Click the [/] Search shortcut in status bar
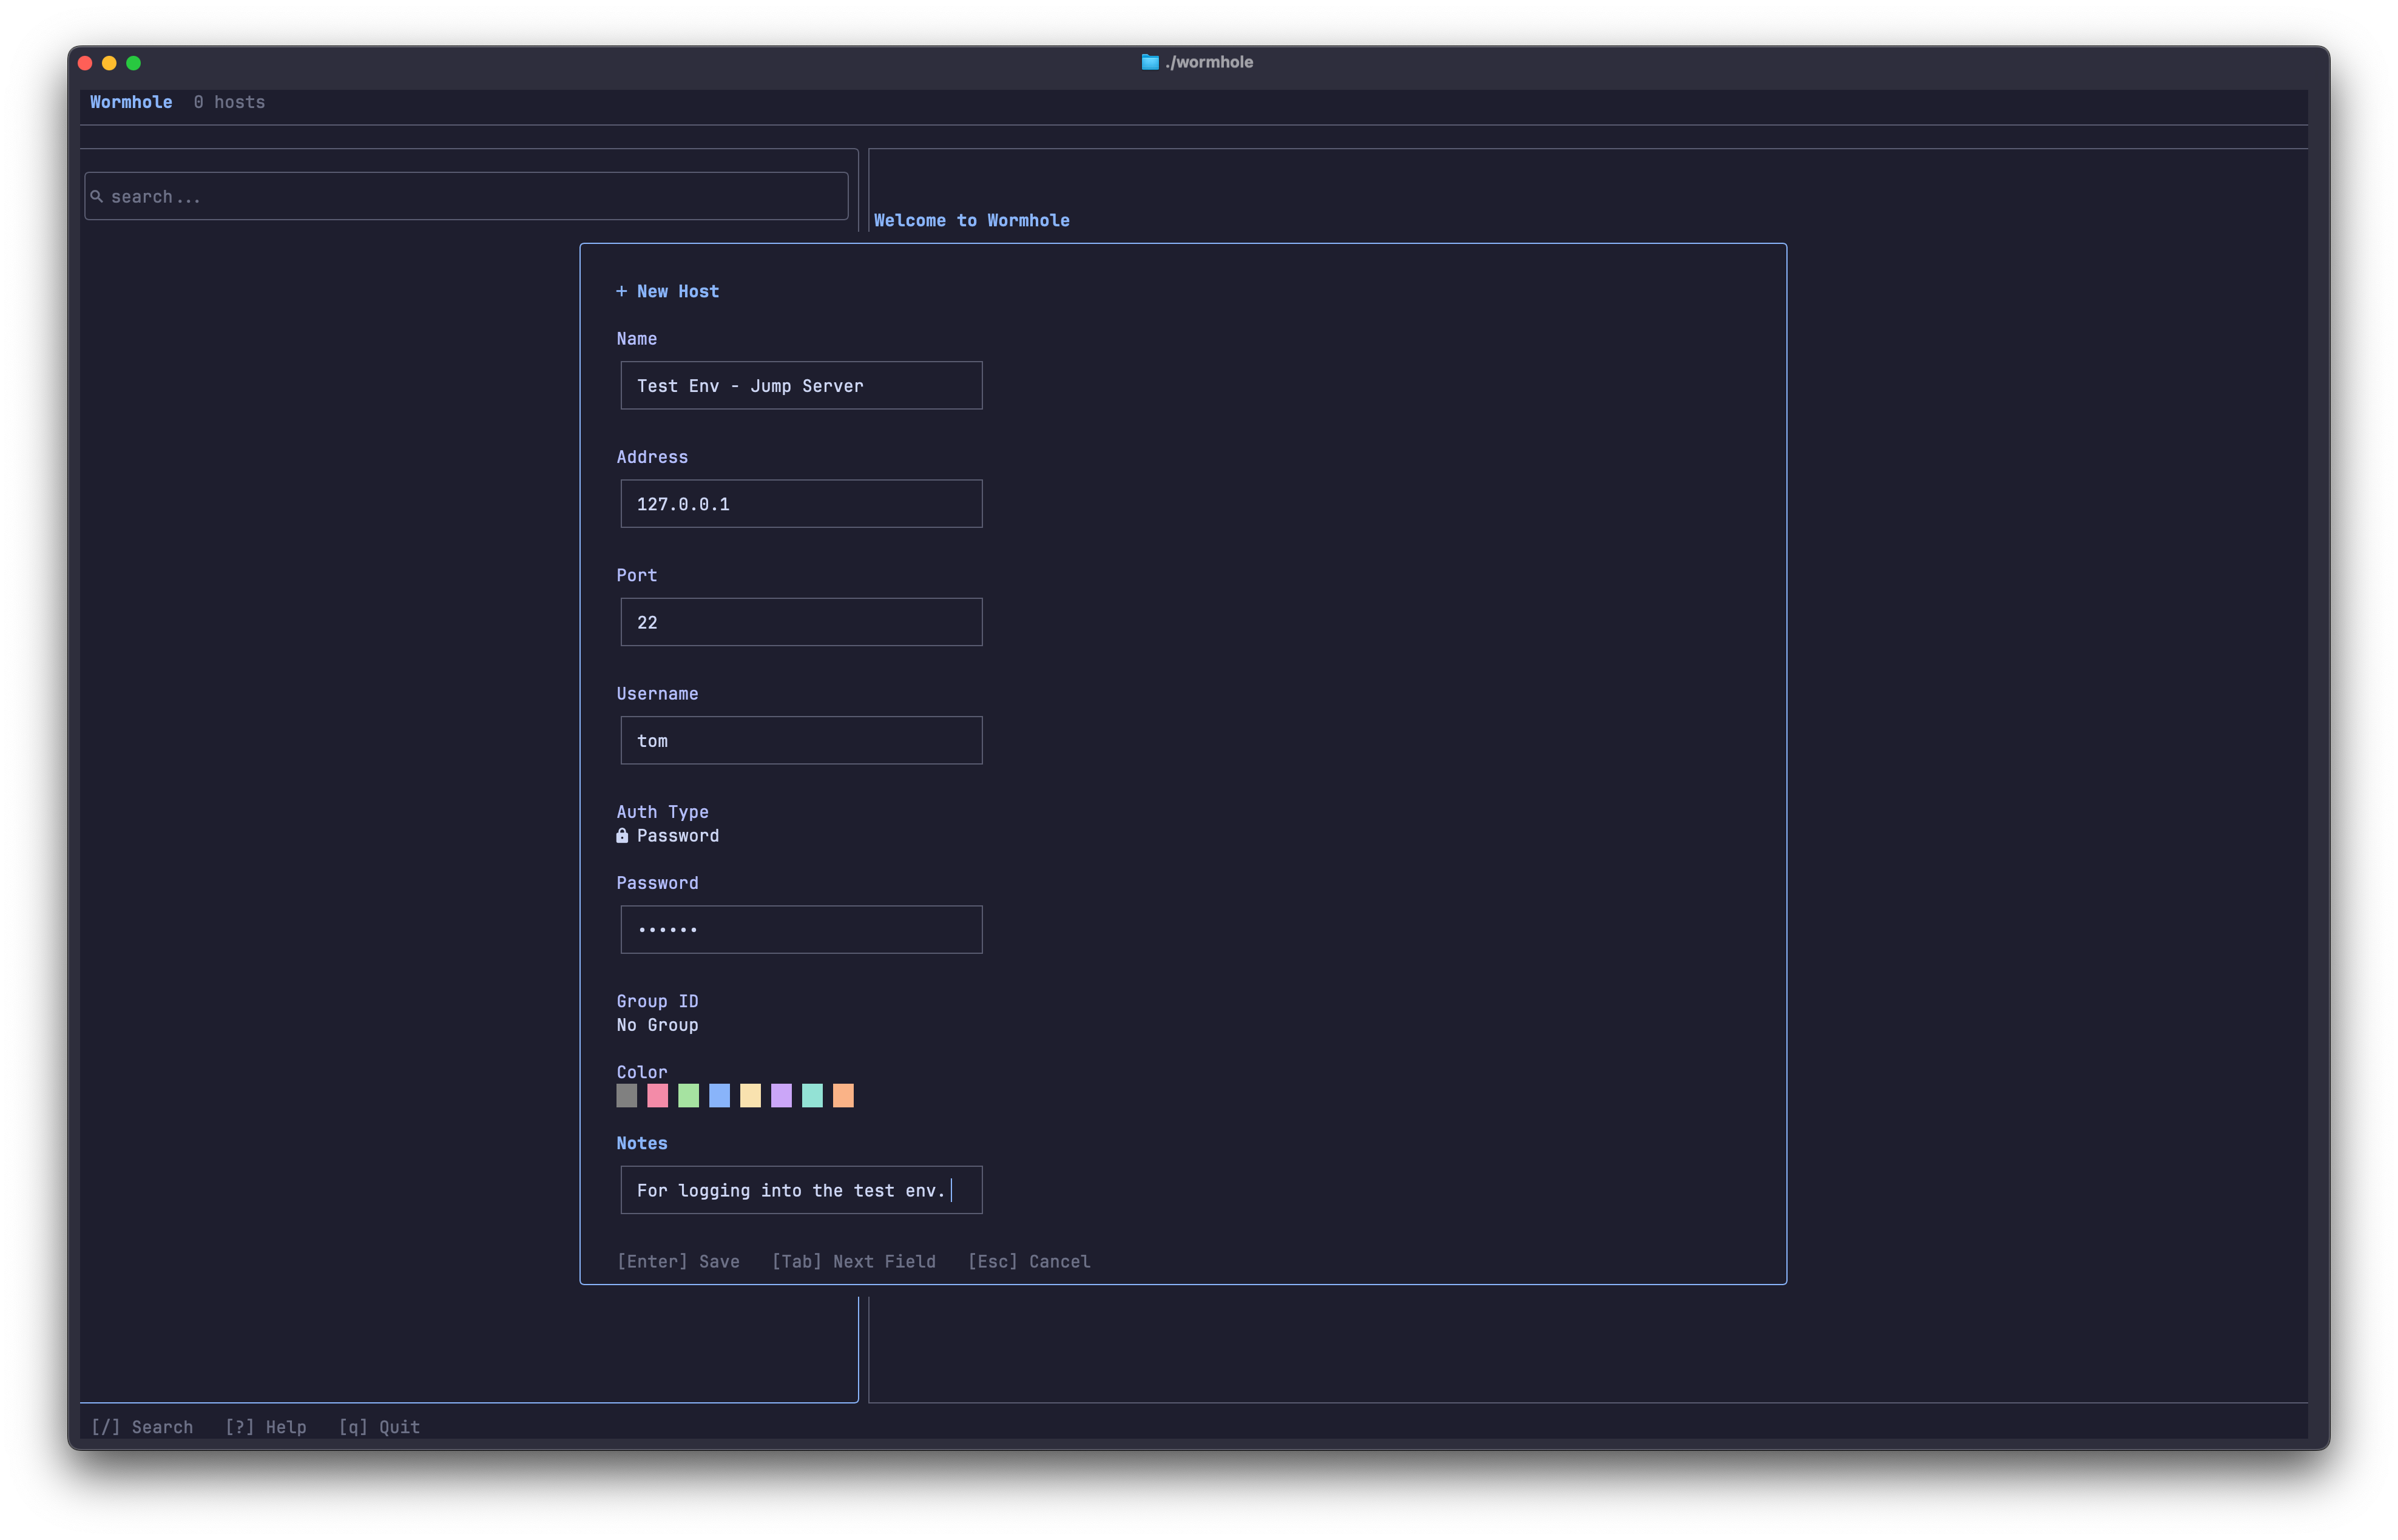Screen dimensions: 2398x1540 [142, 1427]
